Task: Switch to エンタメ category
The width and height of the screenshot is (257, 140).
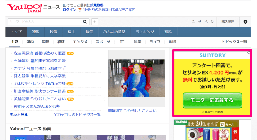Action: (80, 42)
